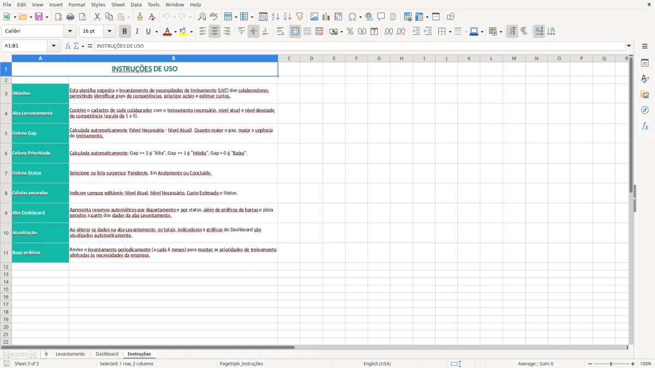Clear direct formatting
The height and width of the screenshot is (368, 655).
[x=152, y=17]
